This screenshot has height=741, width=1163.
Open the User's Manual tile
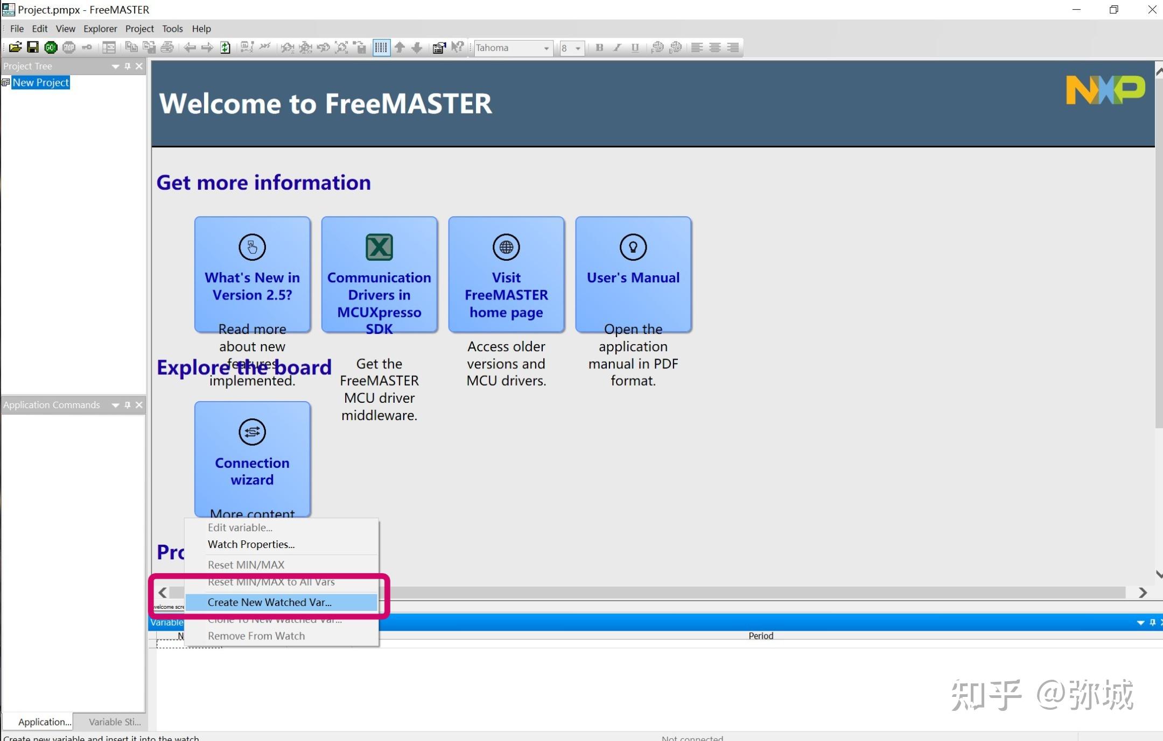tap(633, 274)
